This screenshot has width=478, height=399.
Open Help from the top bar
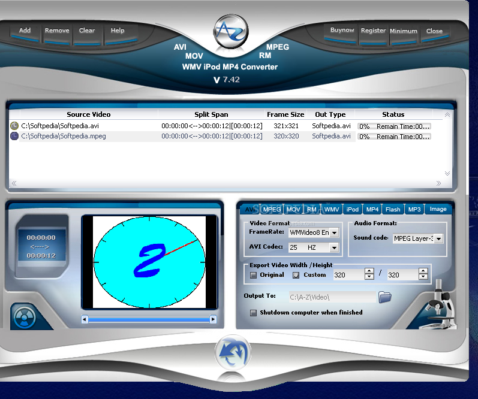coord(120,33)
